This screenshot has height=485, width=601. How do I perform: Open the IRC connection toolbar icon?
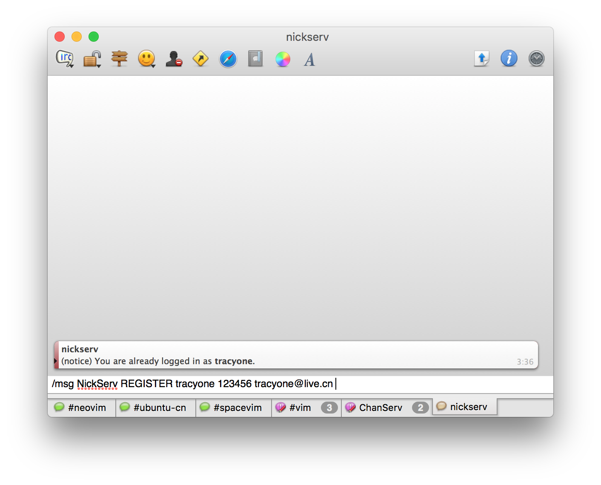coord(65,59)
